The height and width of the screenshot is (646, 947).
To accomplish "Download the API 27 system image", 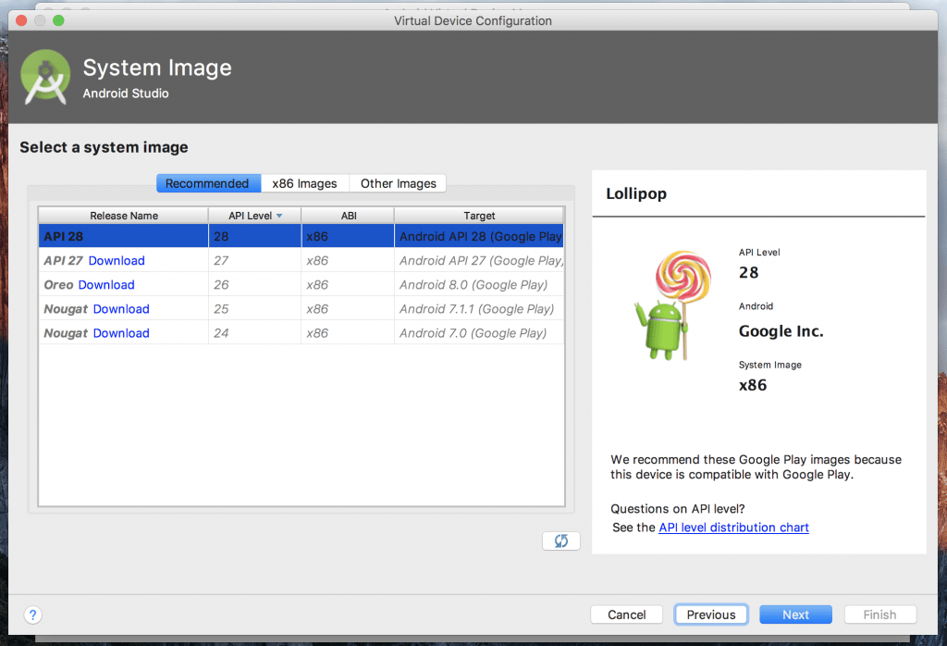I will 117,260.
